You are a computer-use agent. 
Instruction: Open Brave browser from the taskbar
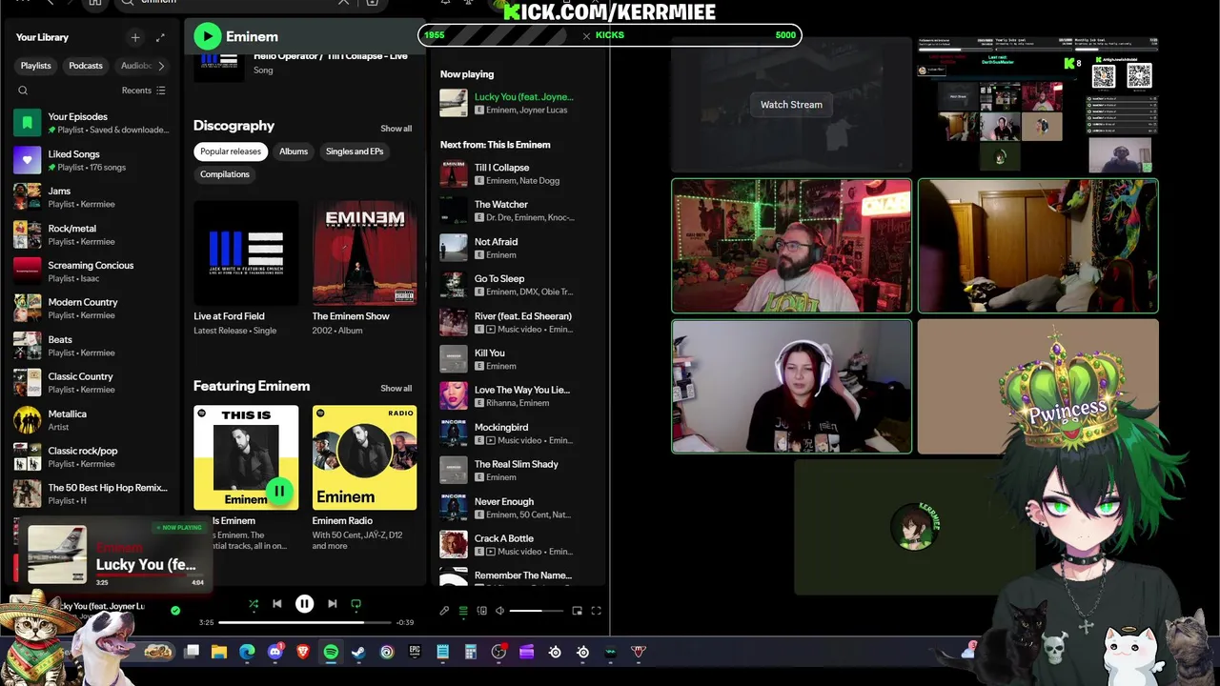tap(303, 652)
